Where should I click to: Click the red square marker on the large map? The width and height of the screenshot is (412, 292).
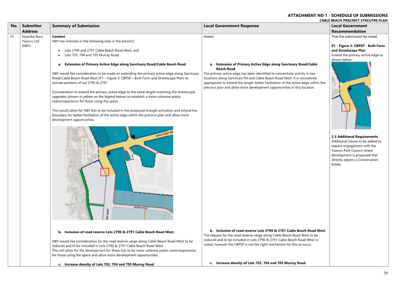[x=105, y=172]
